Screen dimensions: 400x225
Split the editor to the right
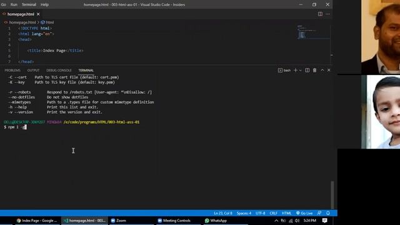click(320, 14)
